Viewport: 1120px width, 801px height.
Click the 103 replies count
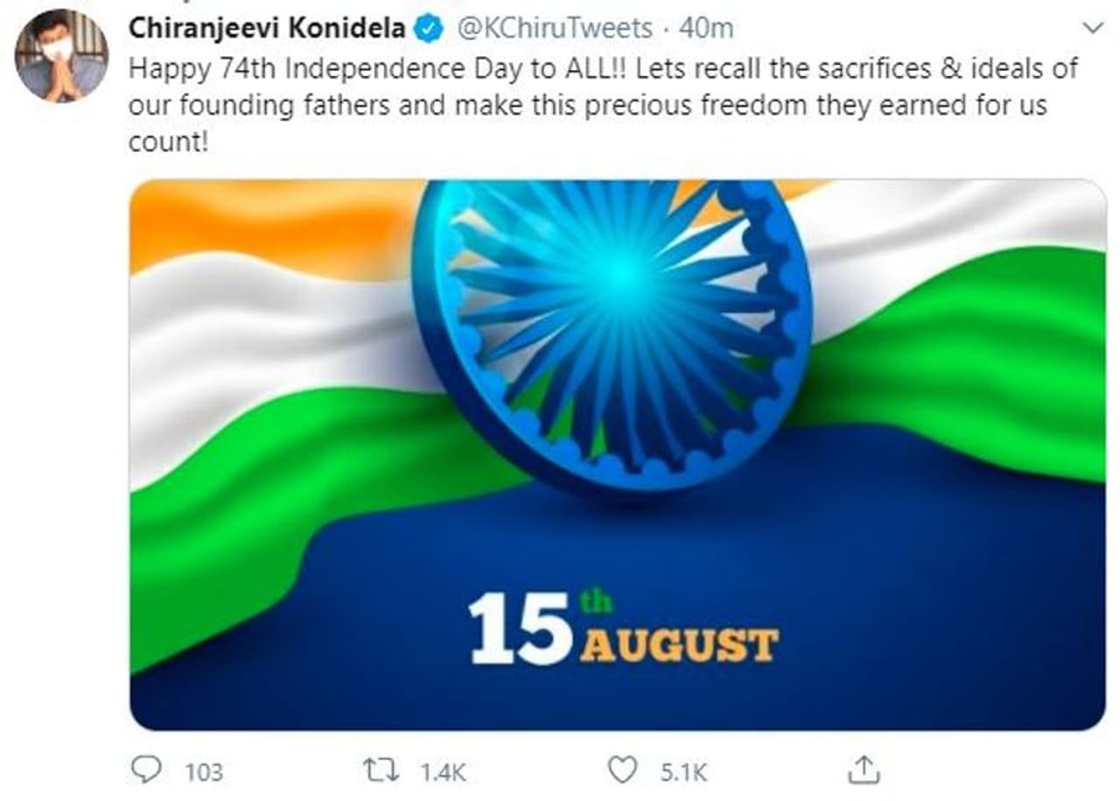[204, 772]
